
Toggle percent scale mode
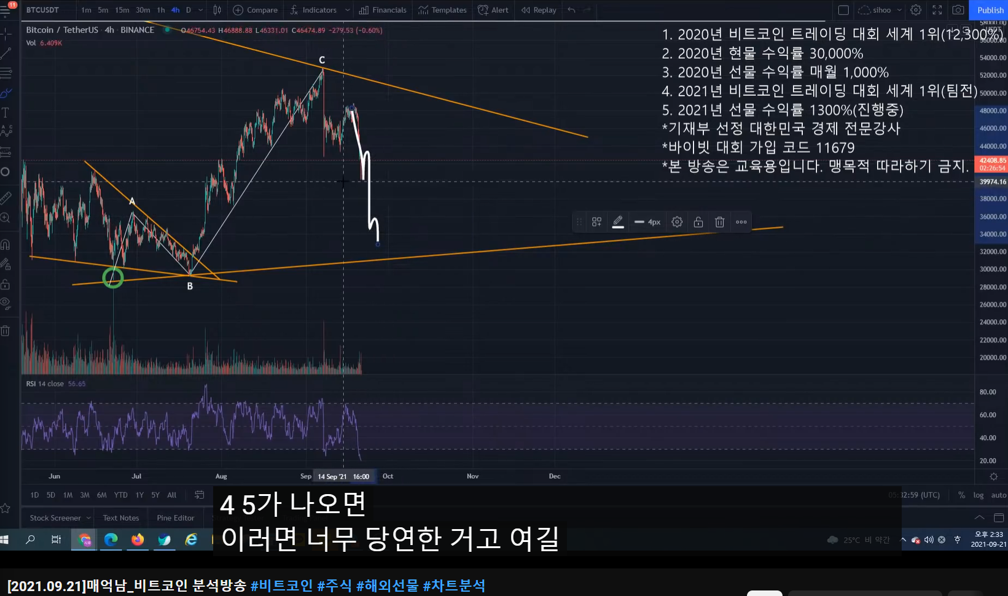tap(961, 495)
